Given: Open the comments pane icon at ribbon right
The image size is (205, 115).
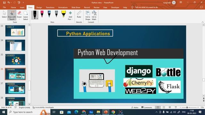Looking at the screenshot, I should 201,7.
